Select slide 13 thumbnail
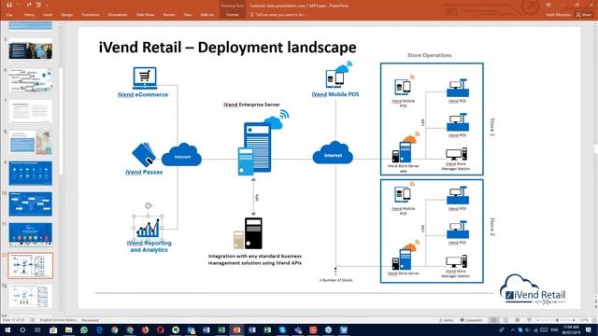Viewport: 598px width, 336px height. [x=31, y=297]
